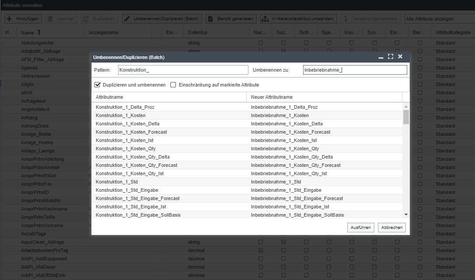Click the Hinzufügen toolbar button

tap(23, 19)
